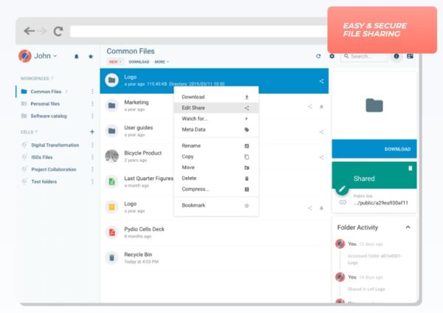
Task: Choose Rename from context menu
Action: (x=216, y=145)
